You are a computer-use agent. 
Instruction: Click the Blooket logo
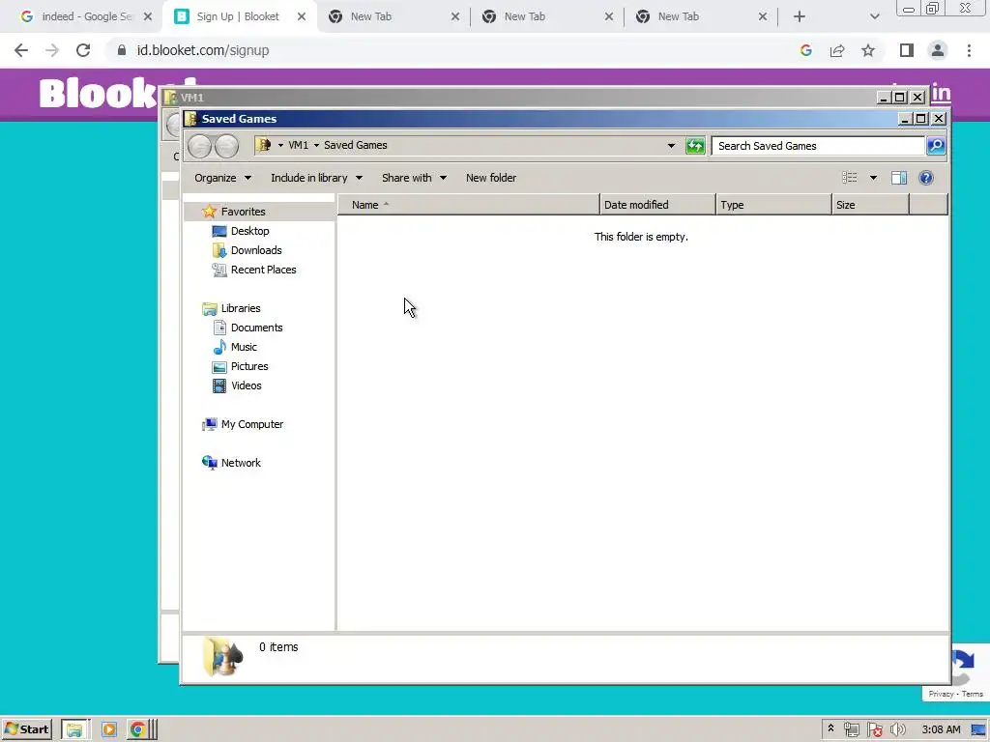98,94
